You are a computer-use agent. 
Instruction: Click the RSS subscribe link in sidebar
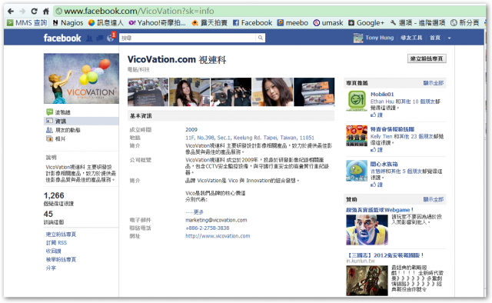coord(56,243)
